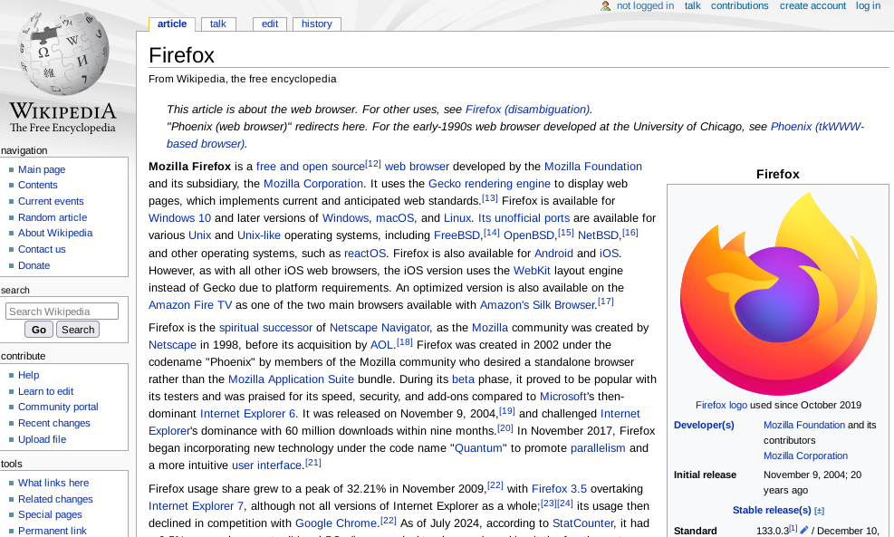Focus the Search Wikipedia input box
Viewport: 894px width, 537px height.
[x=62, y=312]
